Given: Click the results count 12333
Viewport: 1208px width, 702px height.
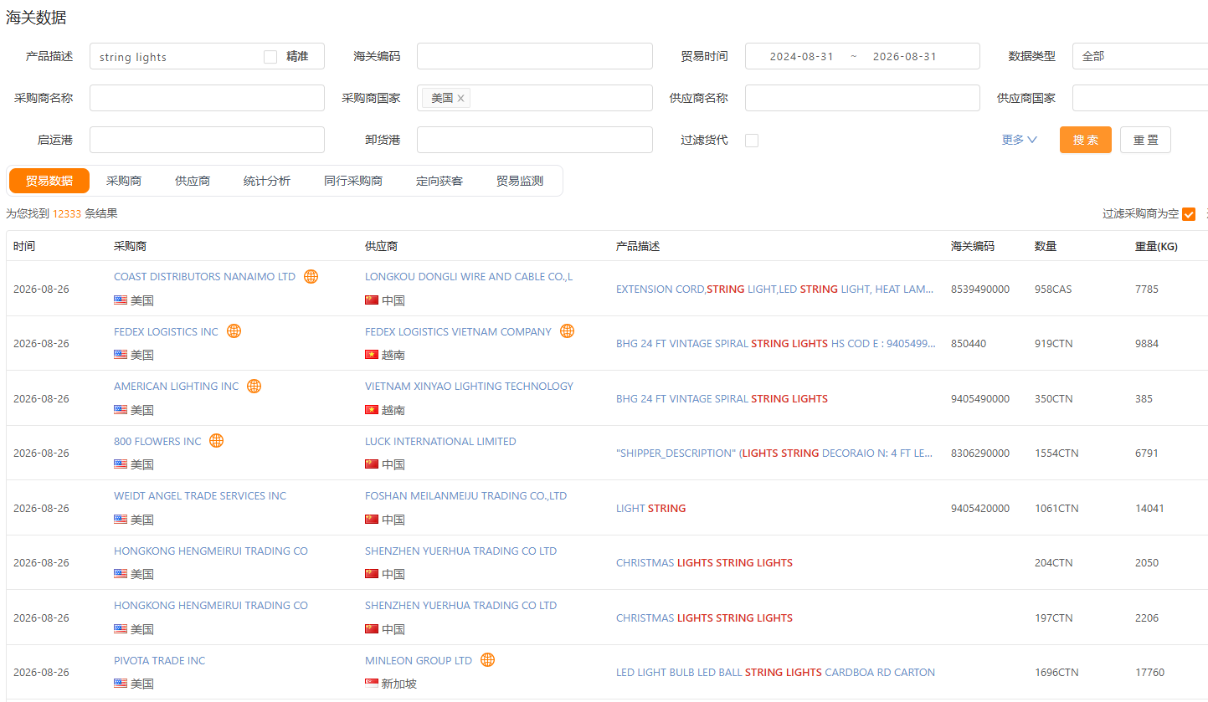Looking at the screenshot, I should coord(67,213).
